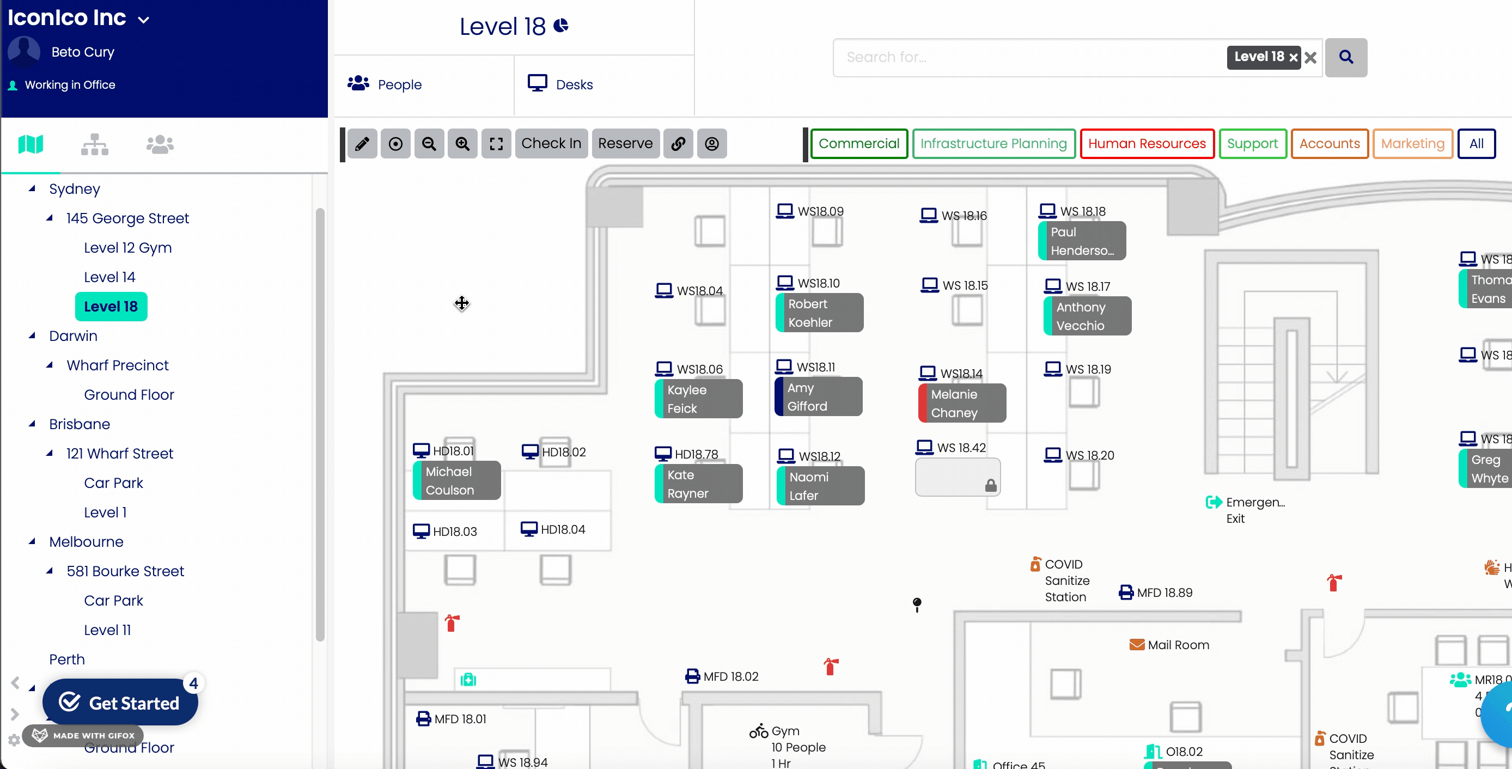Click the black location pin on map
This screenshot has width=1512, height=769.
point(917,604)
